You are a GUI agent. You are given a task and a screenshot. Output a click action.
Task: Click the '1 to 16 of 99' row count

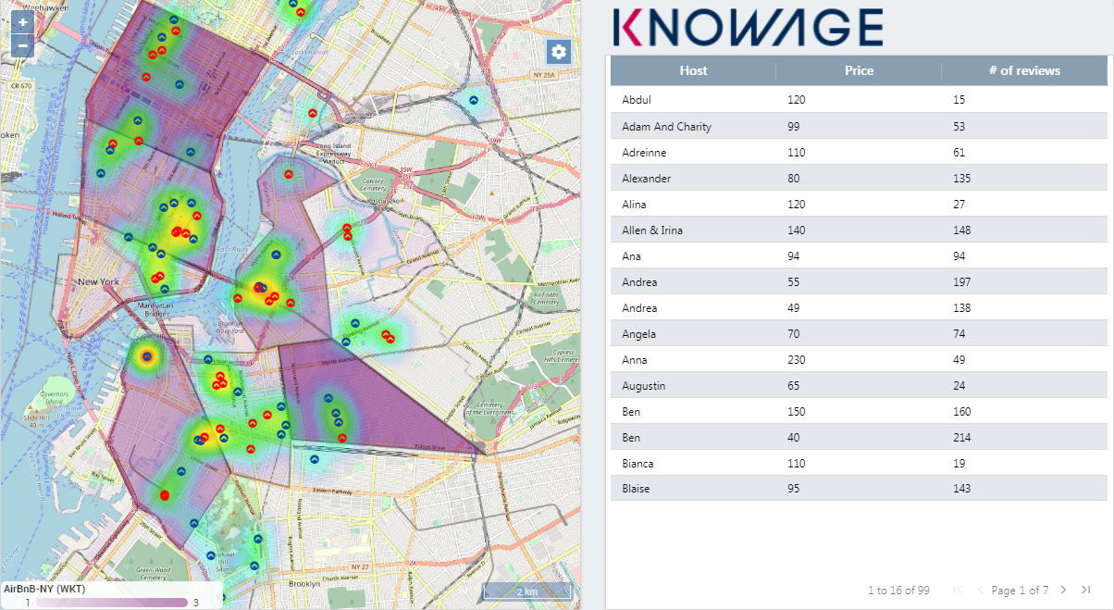[x=898, y=590]
